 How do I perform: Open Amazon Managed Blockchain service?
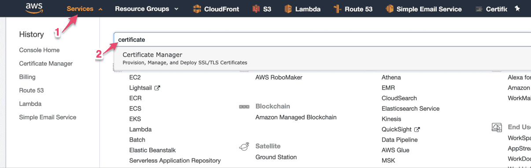click(296, 117)
